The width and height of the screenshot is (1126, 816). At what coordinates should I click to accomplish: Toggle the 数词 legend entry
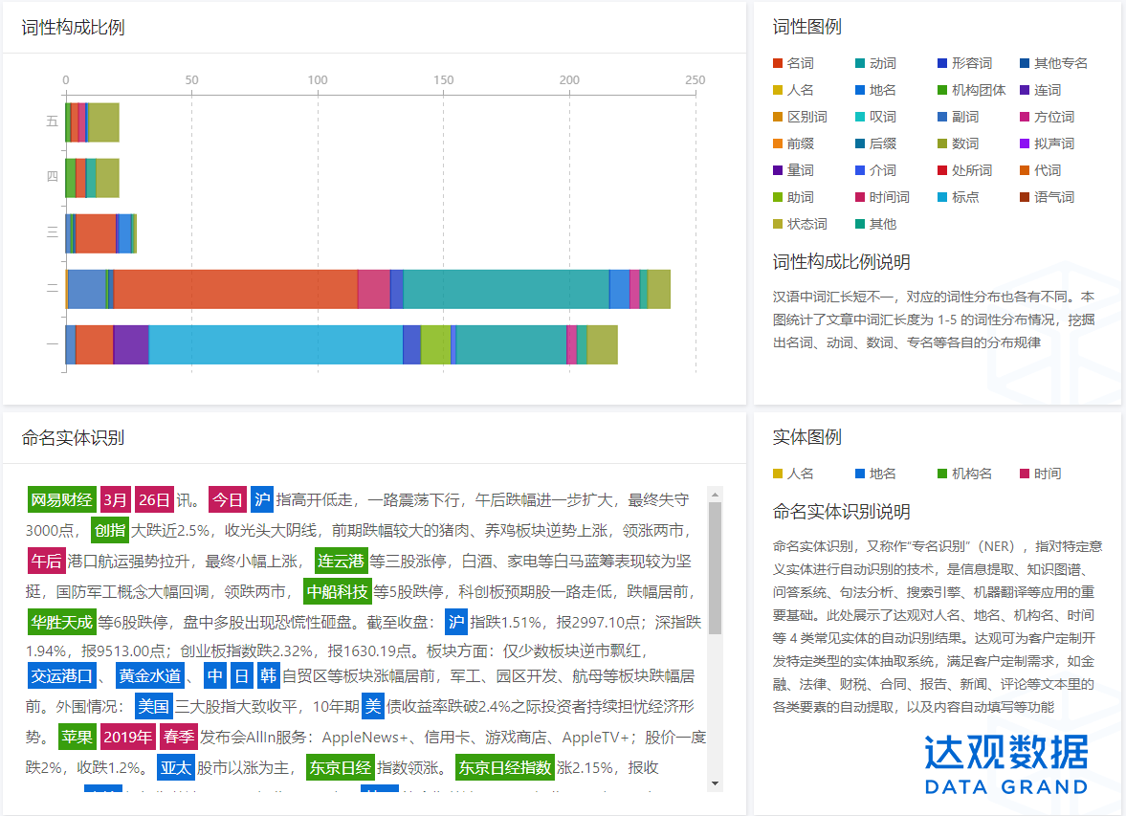964,143
